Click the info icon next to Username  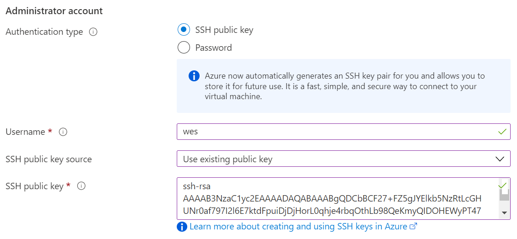click(x=63, y=132)
